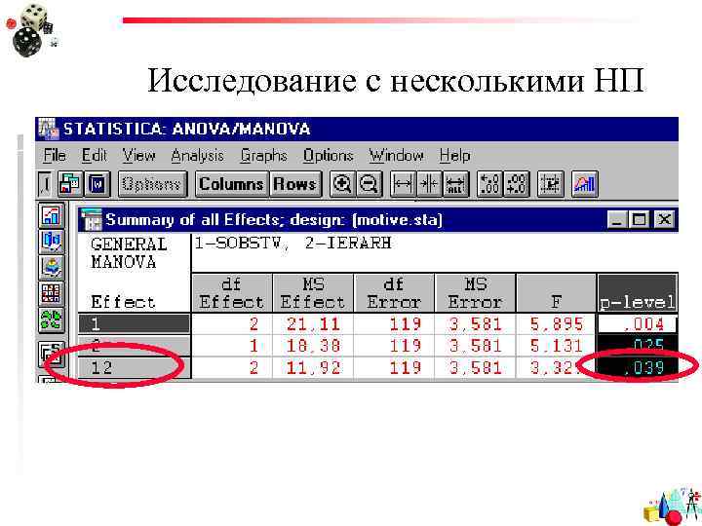Adjust all column widths with the ALL icon

click(455, 184)
